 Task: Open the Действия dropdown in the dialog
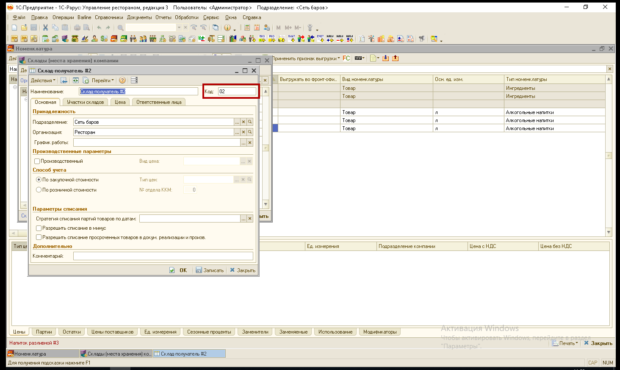(x=43, y=80)
